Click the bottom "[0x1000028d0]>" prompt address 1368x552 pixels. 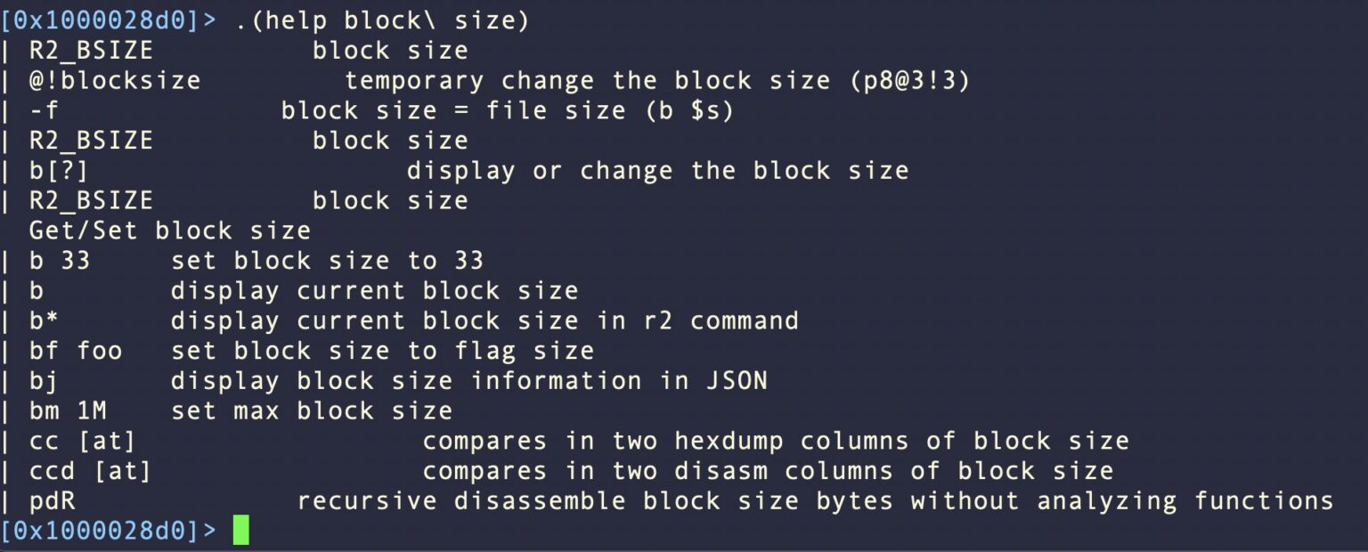pos(99,531)
